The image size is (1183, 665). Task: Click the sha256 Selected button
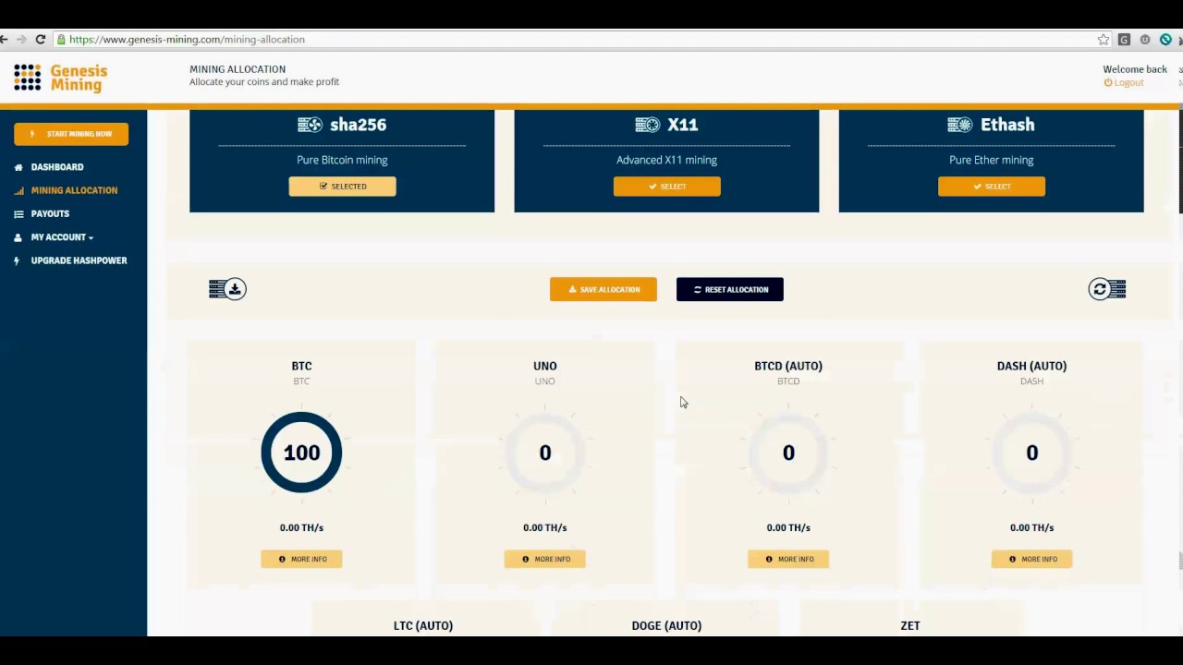(x=342, y=186)
